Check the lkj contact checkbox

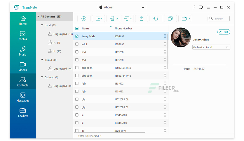77,131
